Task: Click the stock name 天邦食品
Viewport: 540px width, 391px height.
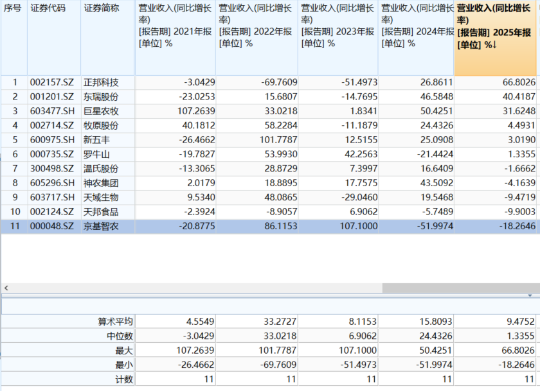Action: click(x=101, y=212)
